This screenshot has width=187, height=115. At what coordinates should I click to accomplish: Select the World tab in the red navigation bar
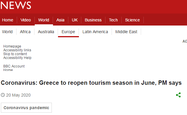tap(44, 20)
